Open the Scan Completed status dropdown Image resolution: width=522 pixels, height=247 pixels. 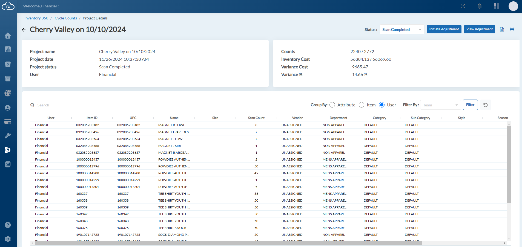pyautogui.click(x=402, y=29)
